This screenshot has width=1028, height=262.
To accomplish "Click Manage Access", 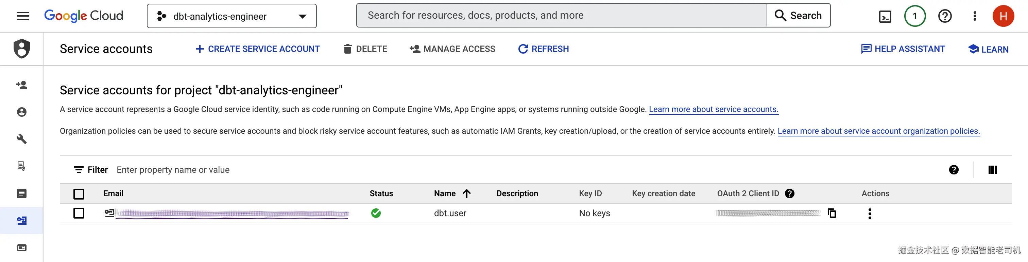I will [x=452, y=49].
